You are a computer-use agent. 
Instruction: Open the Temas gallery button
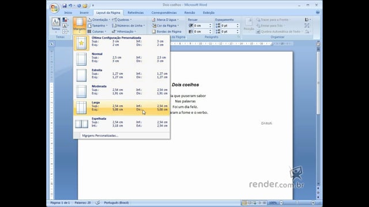(x=56, y=25)
